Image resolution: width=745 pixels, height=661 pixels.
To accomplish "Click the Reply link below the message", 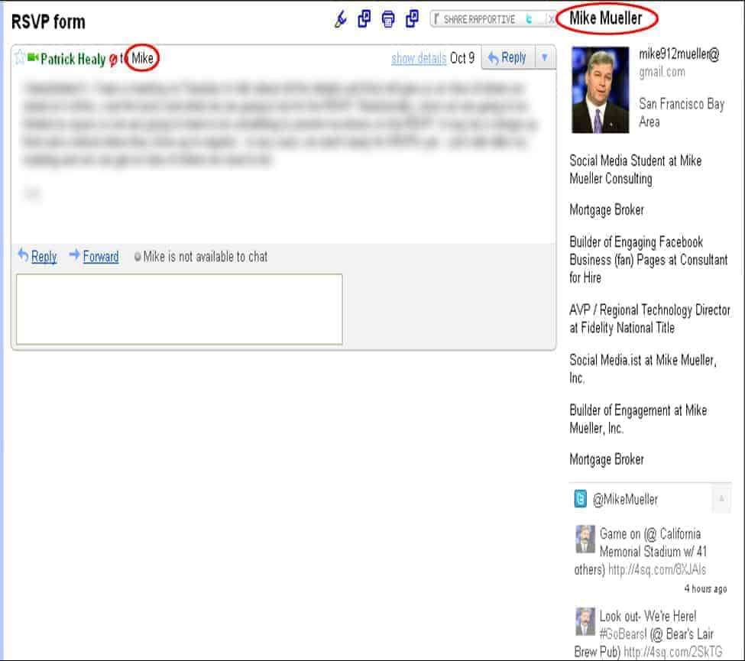I will pyautogui.click(x=44, y=257).
